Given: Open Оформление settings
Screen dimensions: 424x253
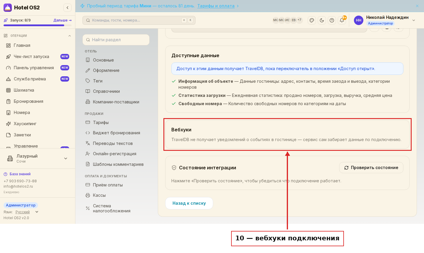Looking at the screenshot, I should click(116, 70).
